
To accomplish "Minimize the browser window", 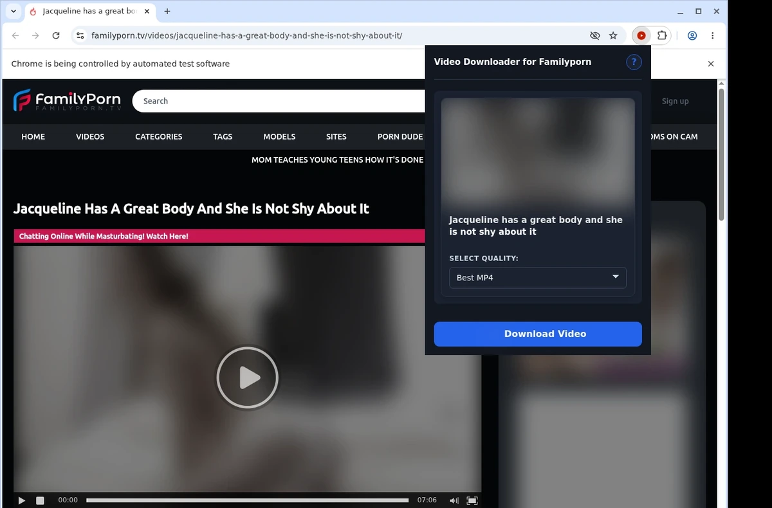I will (681, 12).
